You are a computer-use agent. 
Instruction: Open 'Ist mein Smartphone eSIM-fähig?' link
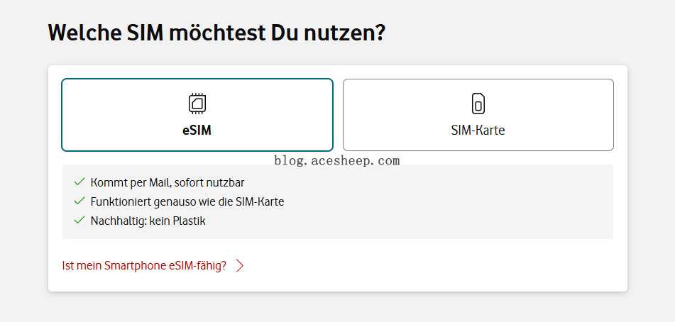click(144, 266)
